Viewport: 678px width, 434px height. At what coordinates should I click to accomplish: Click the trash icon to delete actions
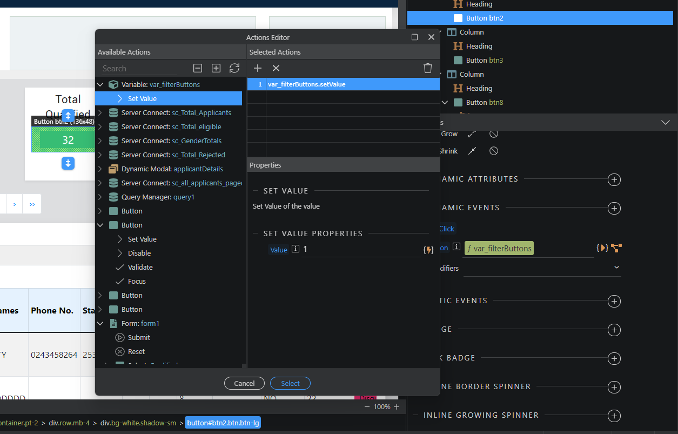[428, 68]
